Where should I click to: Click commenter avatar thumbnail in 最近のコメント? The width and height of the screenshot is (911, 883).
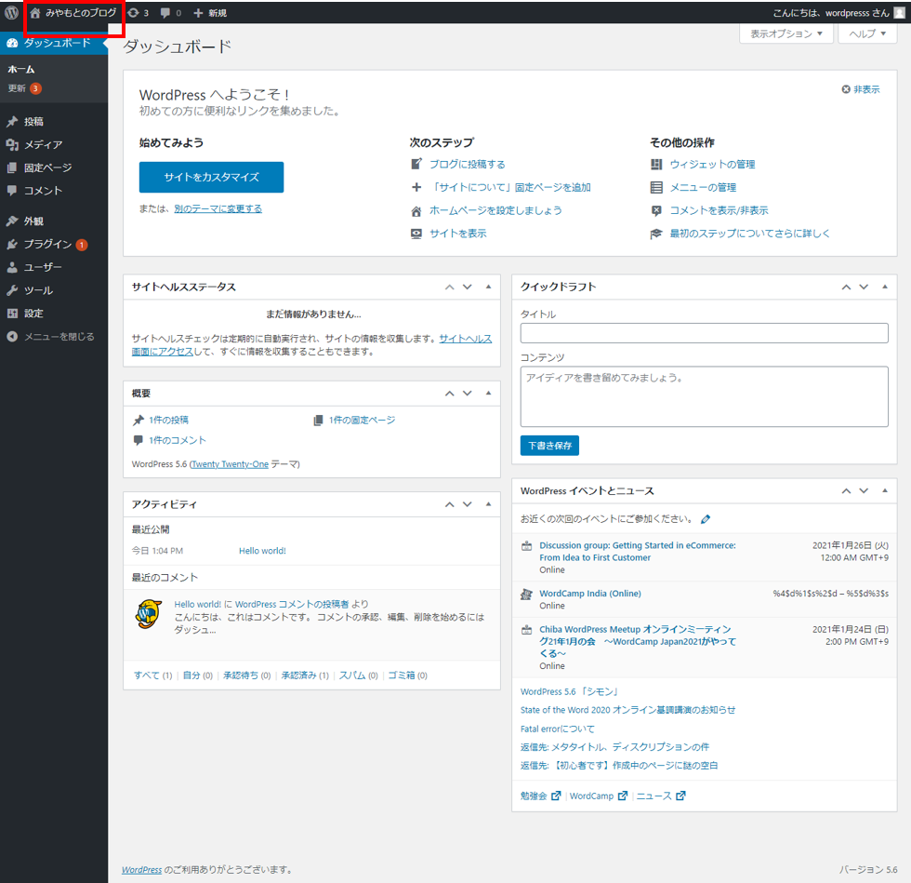pyautogui.click(x=149, y=614)
